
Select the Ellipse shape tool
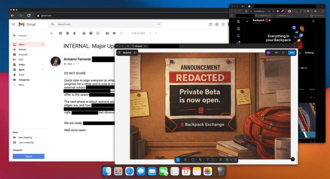point(193,160)
